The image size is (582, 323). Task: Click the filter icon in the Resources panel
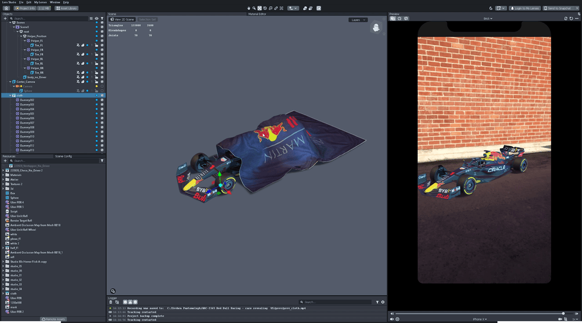coord(102,161)
